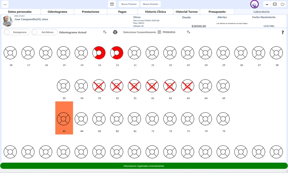The image size is (288, 173).
Task: Select tooth 13 marked in red
Action: coord(99,53)
